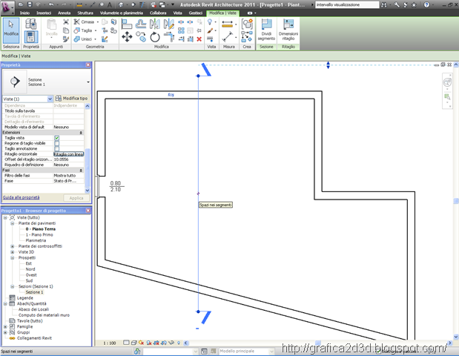Click the Offset del ritaglio value 10.0556
Screen dimensions: 459x356
68,159
